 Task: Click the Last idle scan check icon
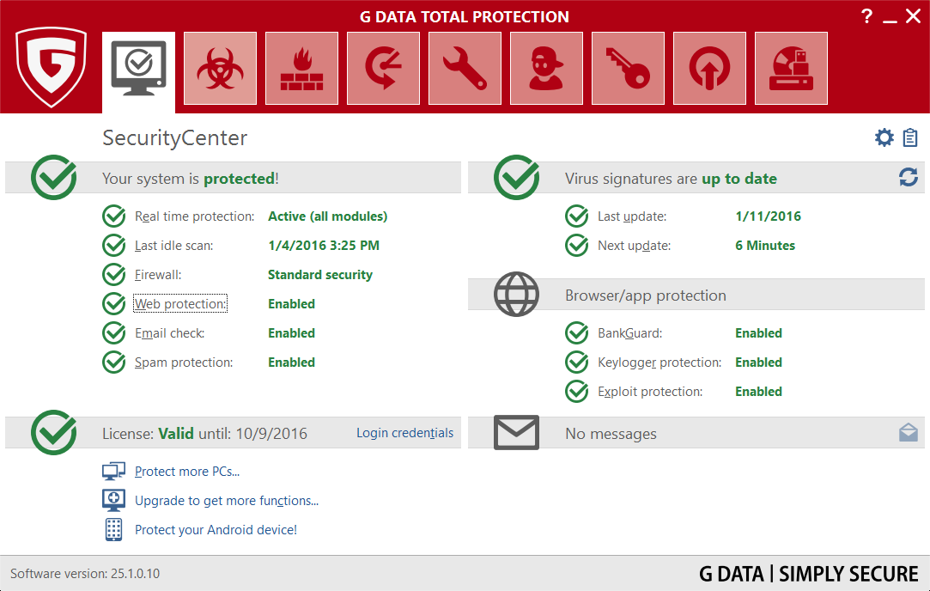tap(114, 246)
